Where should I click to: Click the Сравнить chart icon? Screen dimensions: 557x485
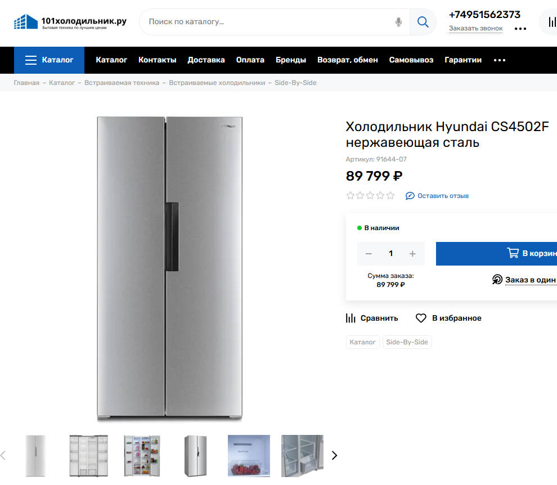click(351, 318)
